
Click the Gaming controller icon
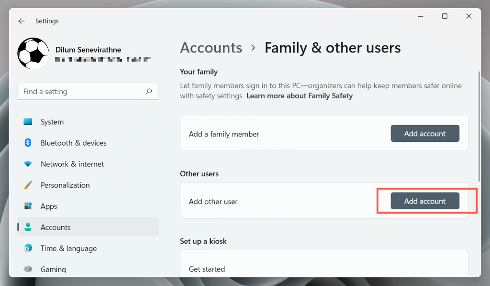pyautogui.click(x=28, y=269)
